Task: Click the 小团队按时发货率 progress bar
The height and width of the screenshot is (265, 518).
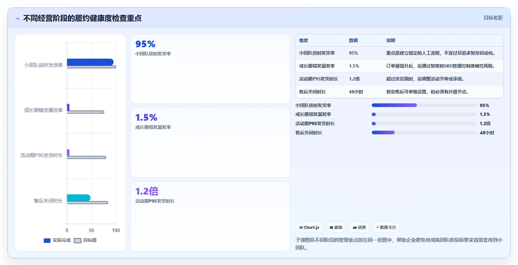Action: point(424,105)
